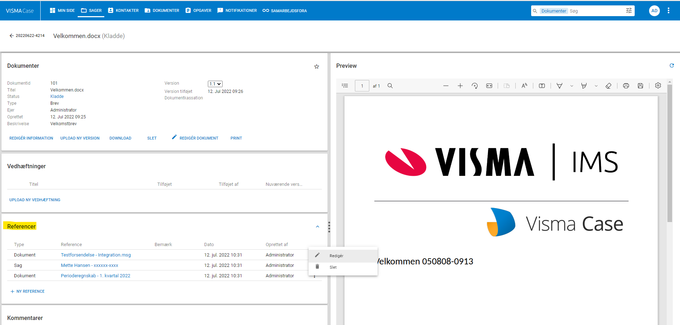Open the Perioderegnskab - 1. kvartal 2022 reference

(96, 276)
